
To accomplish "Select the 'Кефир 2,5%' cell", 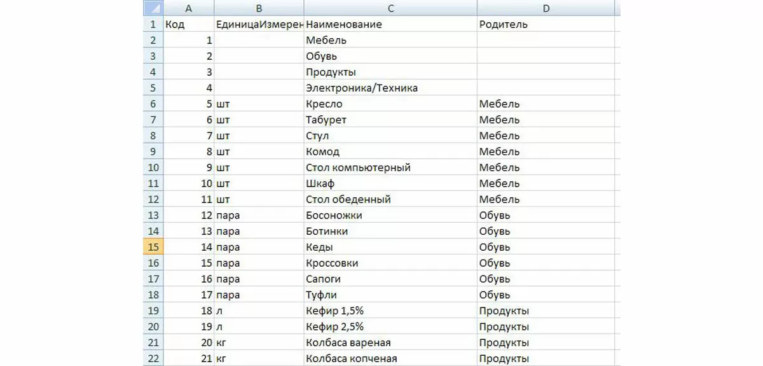I will [x=390, y=327].
